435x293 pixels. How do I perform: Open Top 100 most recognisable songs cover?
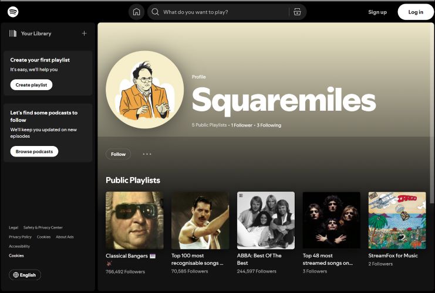coord(200,220)
